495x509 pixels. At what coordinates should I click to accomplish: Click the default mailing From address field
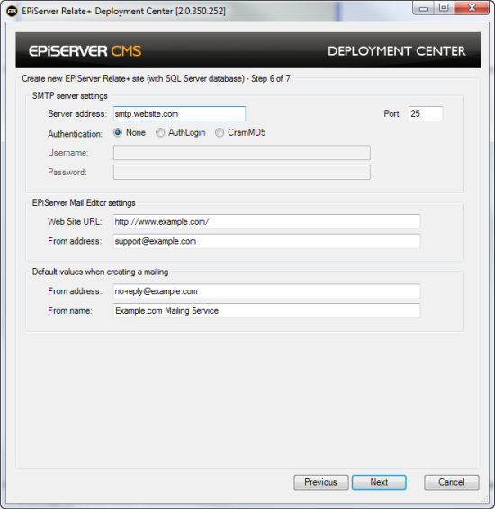266,290
